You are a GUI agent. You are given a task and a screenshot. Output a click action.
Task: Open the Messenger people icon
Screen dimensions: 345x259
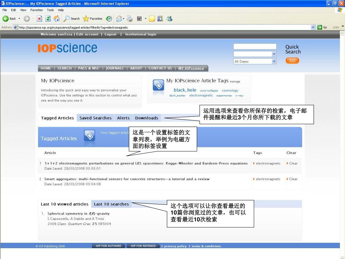[169, 19]
